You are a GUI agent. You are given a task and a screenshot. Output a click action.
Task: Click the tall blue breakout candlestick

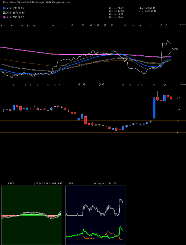[154, 108]
